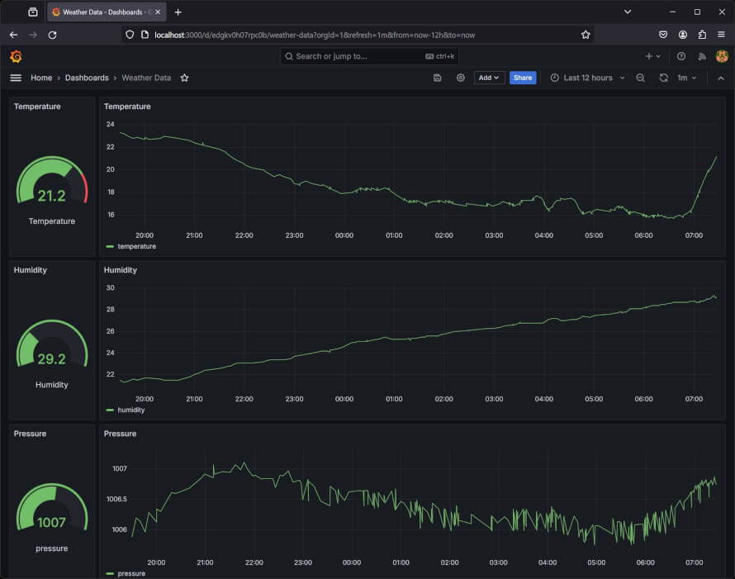Open the Grafana home logo
The image size is (735, 579).
coord(16,57)
